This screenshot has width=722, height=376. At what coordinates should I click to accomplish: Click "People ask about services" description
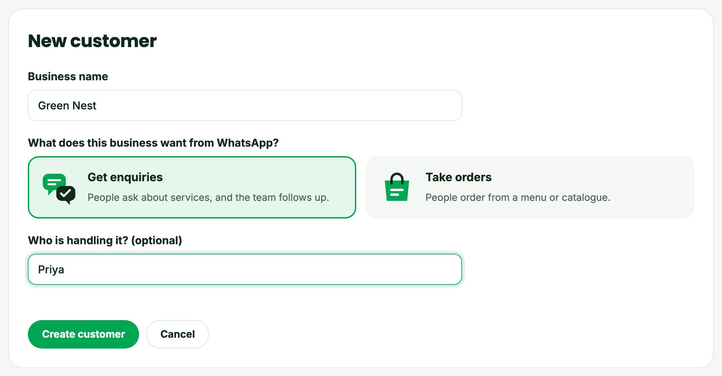208,197
